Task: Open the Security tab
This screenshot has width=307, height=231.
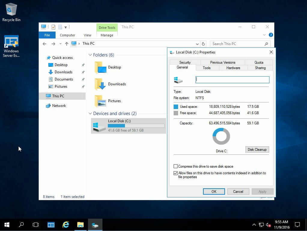Action: [185, 62]
